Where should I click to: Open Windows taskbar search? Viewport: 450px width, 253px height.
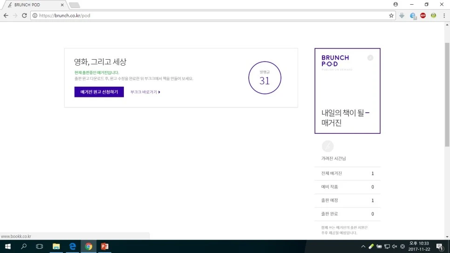pyautogui.click(x=24, y=246)
